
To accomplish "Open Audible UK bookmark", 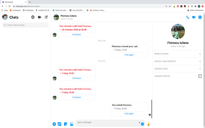I will pyautogui.click(x=43, y=10).
